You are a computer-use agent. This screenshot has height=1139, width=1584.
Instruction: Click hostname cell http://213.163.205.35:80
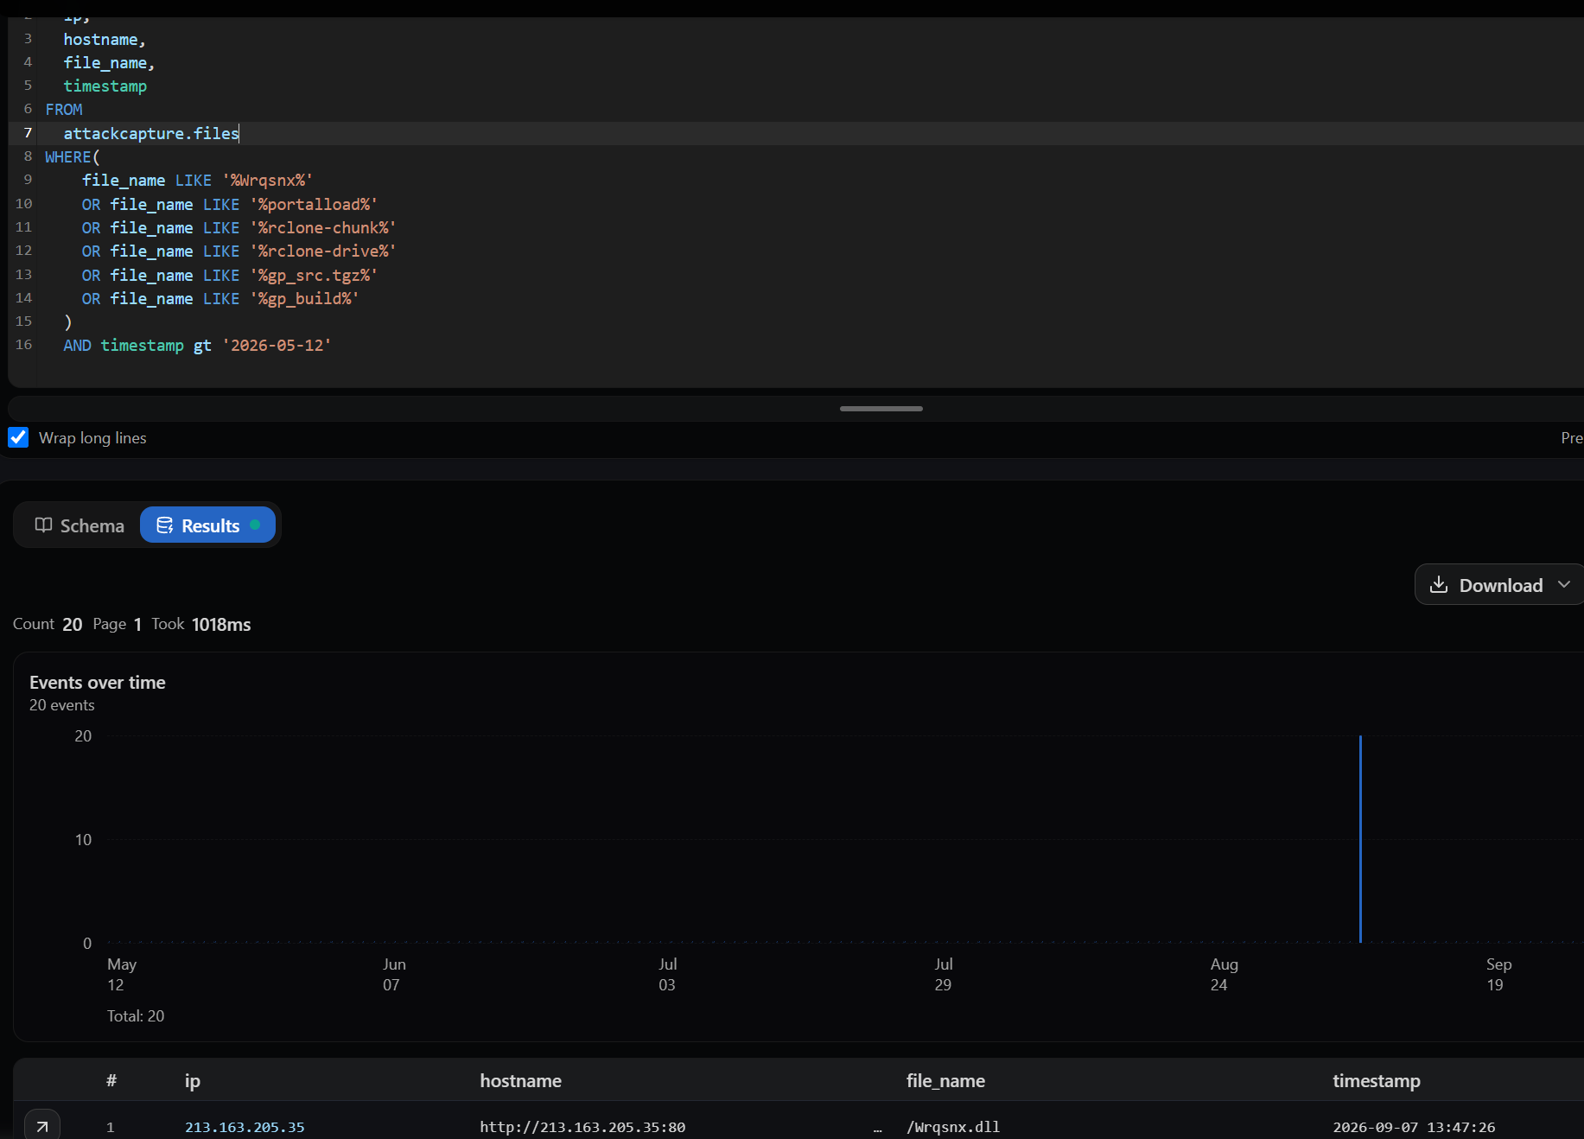click(x=582, y=1127)
